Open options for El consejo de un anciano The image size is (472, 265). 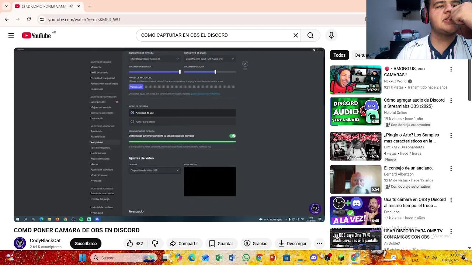451,169
